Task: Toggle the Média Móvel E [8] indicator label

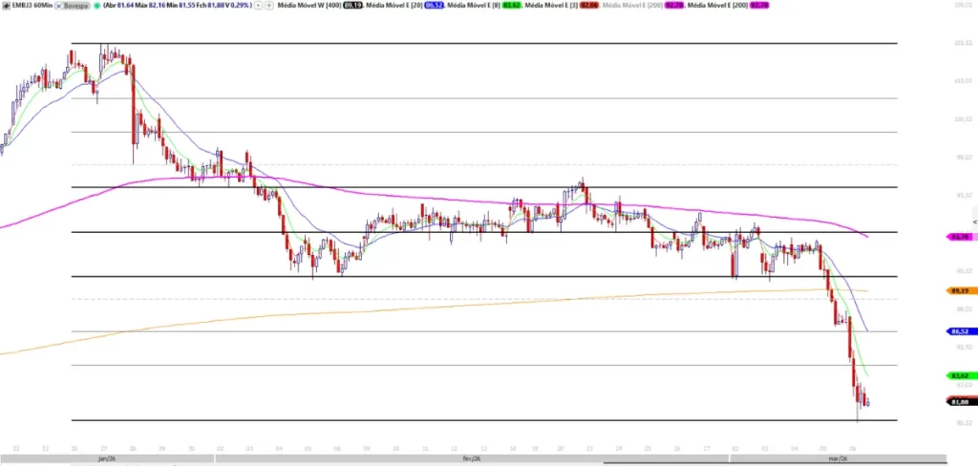Action: point(472,5)
